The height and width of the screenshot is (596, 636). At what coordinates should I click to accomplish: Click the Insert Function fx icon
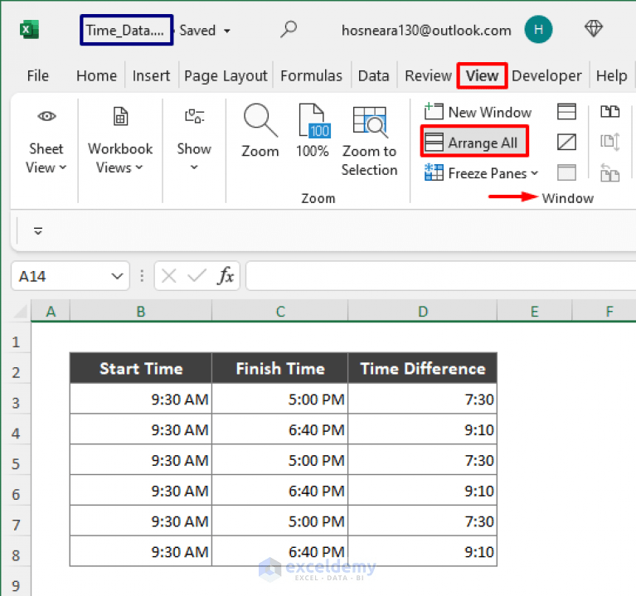tap(226, 277)
